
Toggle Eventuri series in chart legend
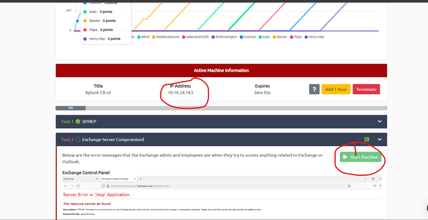[248, 37]
